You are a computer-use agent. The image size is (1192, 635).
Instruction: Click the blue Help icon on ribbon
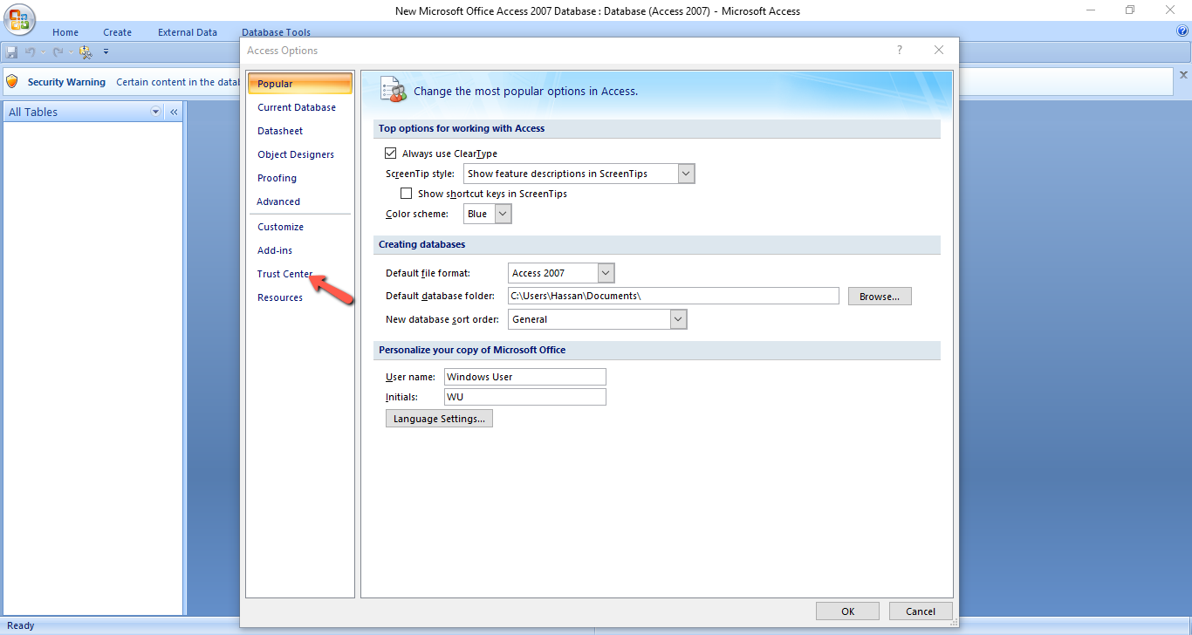pos(1182,31)
